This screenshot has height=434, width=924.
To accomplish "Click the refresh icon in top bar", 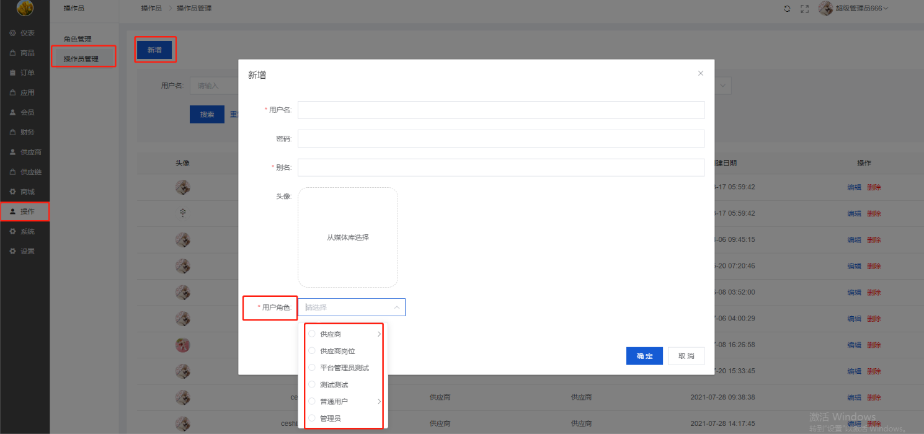I will [787, 9].
